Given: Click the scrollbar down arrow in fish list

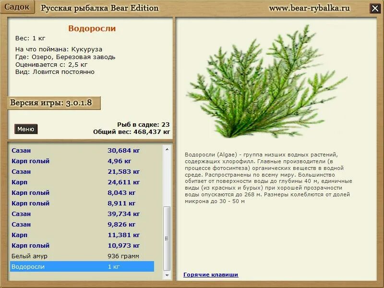Looking at the screenshot, I should (167, 275).
